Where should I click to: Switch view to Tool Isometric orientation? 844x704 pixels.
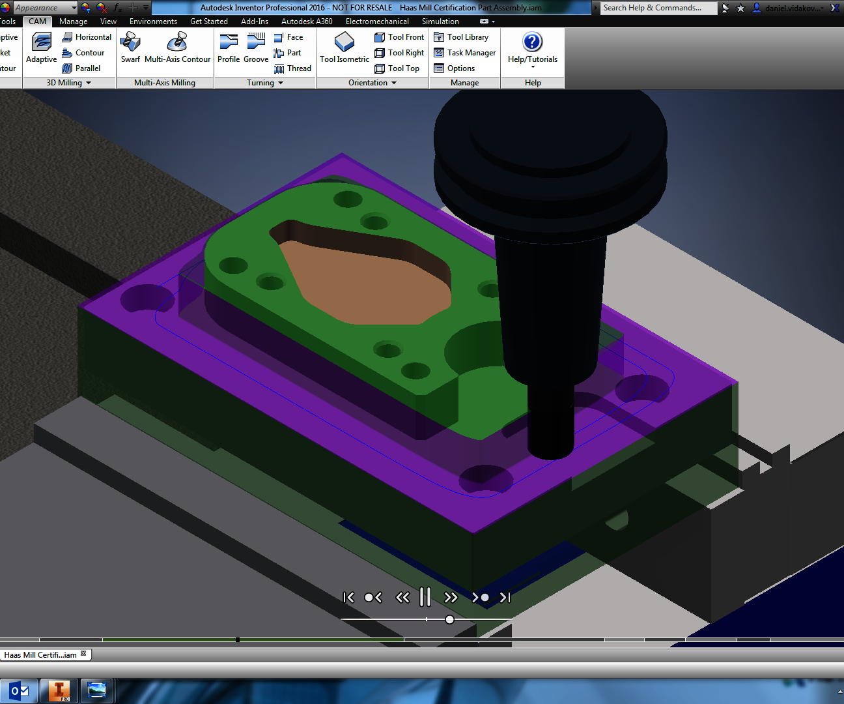coord(343,47)
